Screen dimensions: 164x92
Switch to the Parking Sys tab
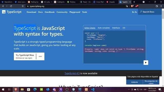[x=34, y=2]
